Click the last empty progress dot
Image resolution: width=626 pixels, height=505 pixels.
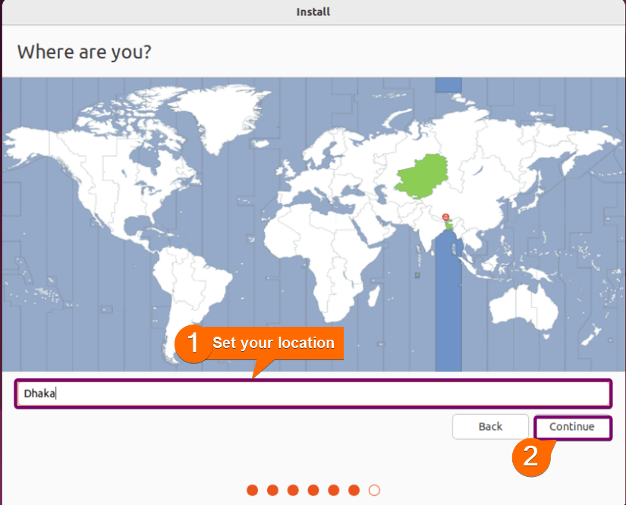point(374,491)
